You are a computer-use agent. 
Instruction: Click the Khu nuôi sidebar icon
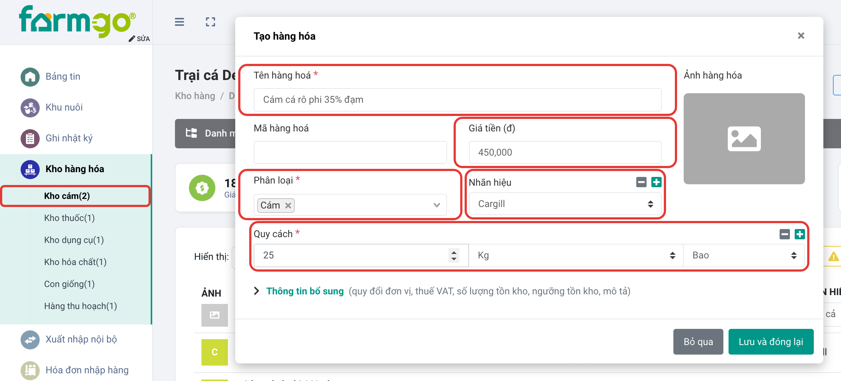[30, 108]
